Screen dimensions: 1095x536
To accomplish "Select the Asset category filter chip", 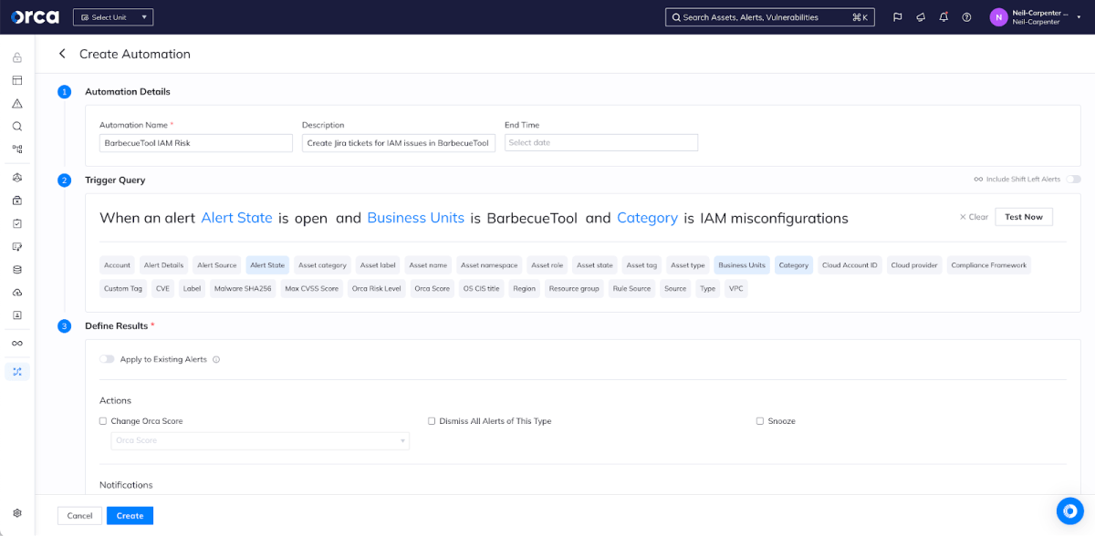I will (322, 265).
